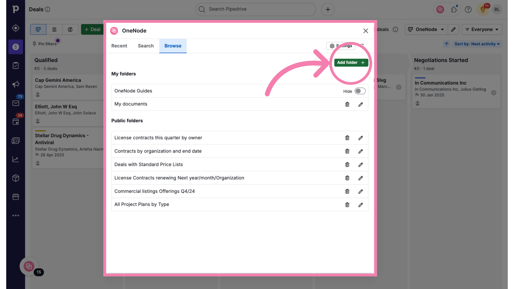Delete License contracts this quarter by owner folder
This screenshot has height=289, width=514.
pos(347,138)
